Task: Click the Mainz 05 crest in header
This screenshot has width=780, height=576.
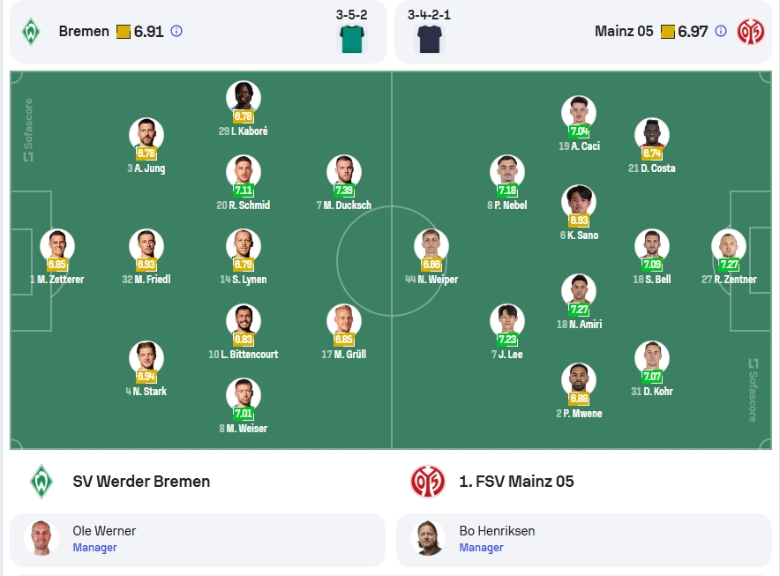Action: 751,32
